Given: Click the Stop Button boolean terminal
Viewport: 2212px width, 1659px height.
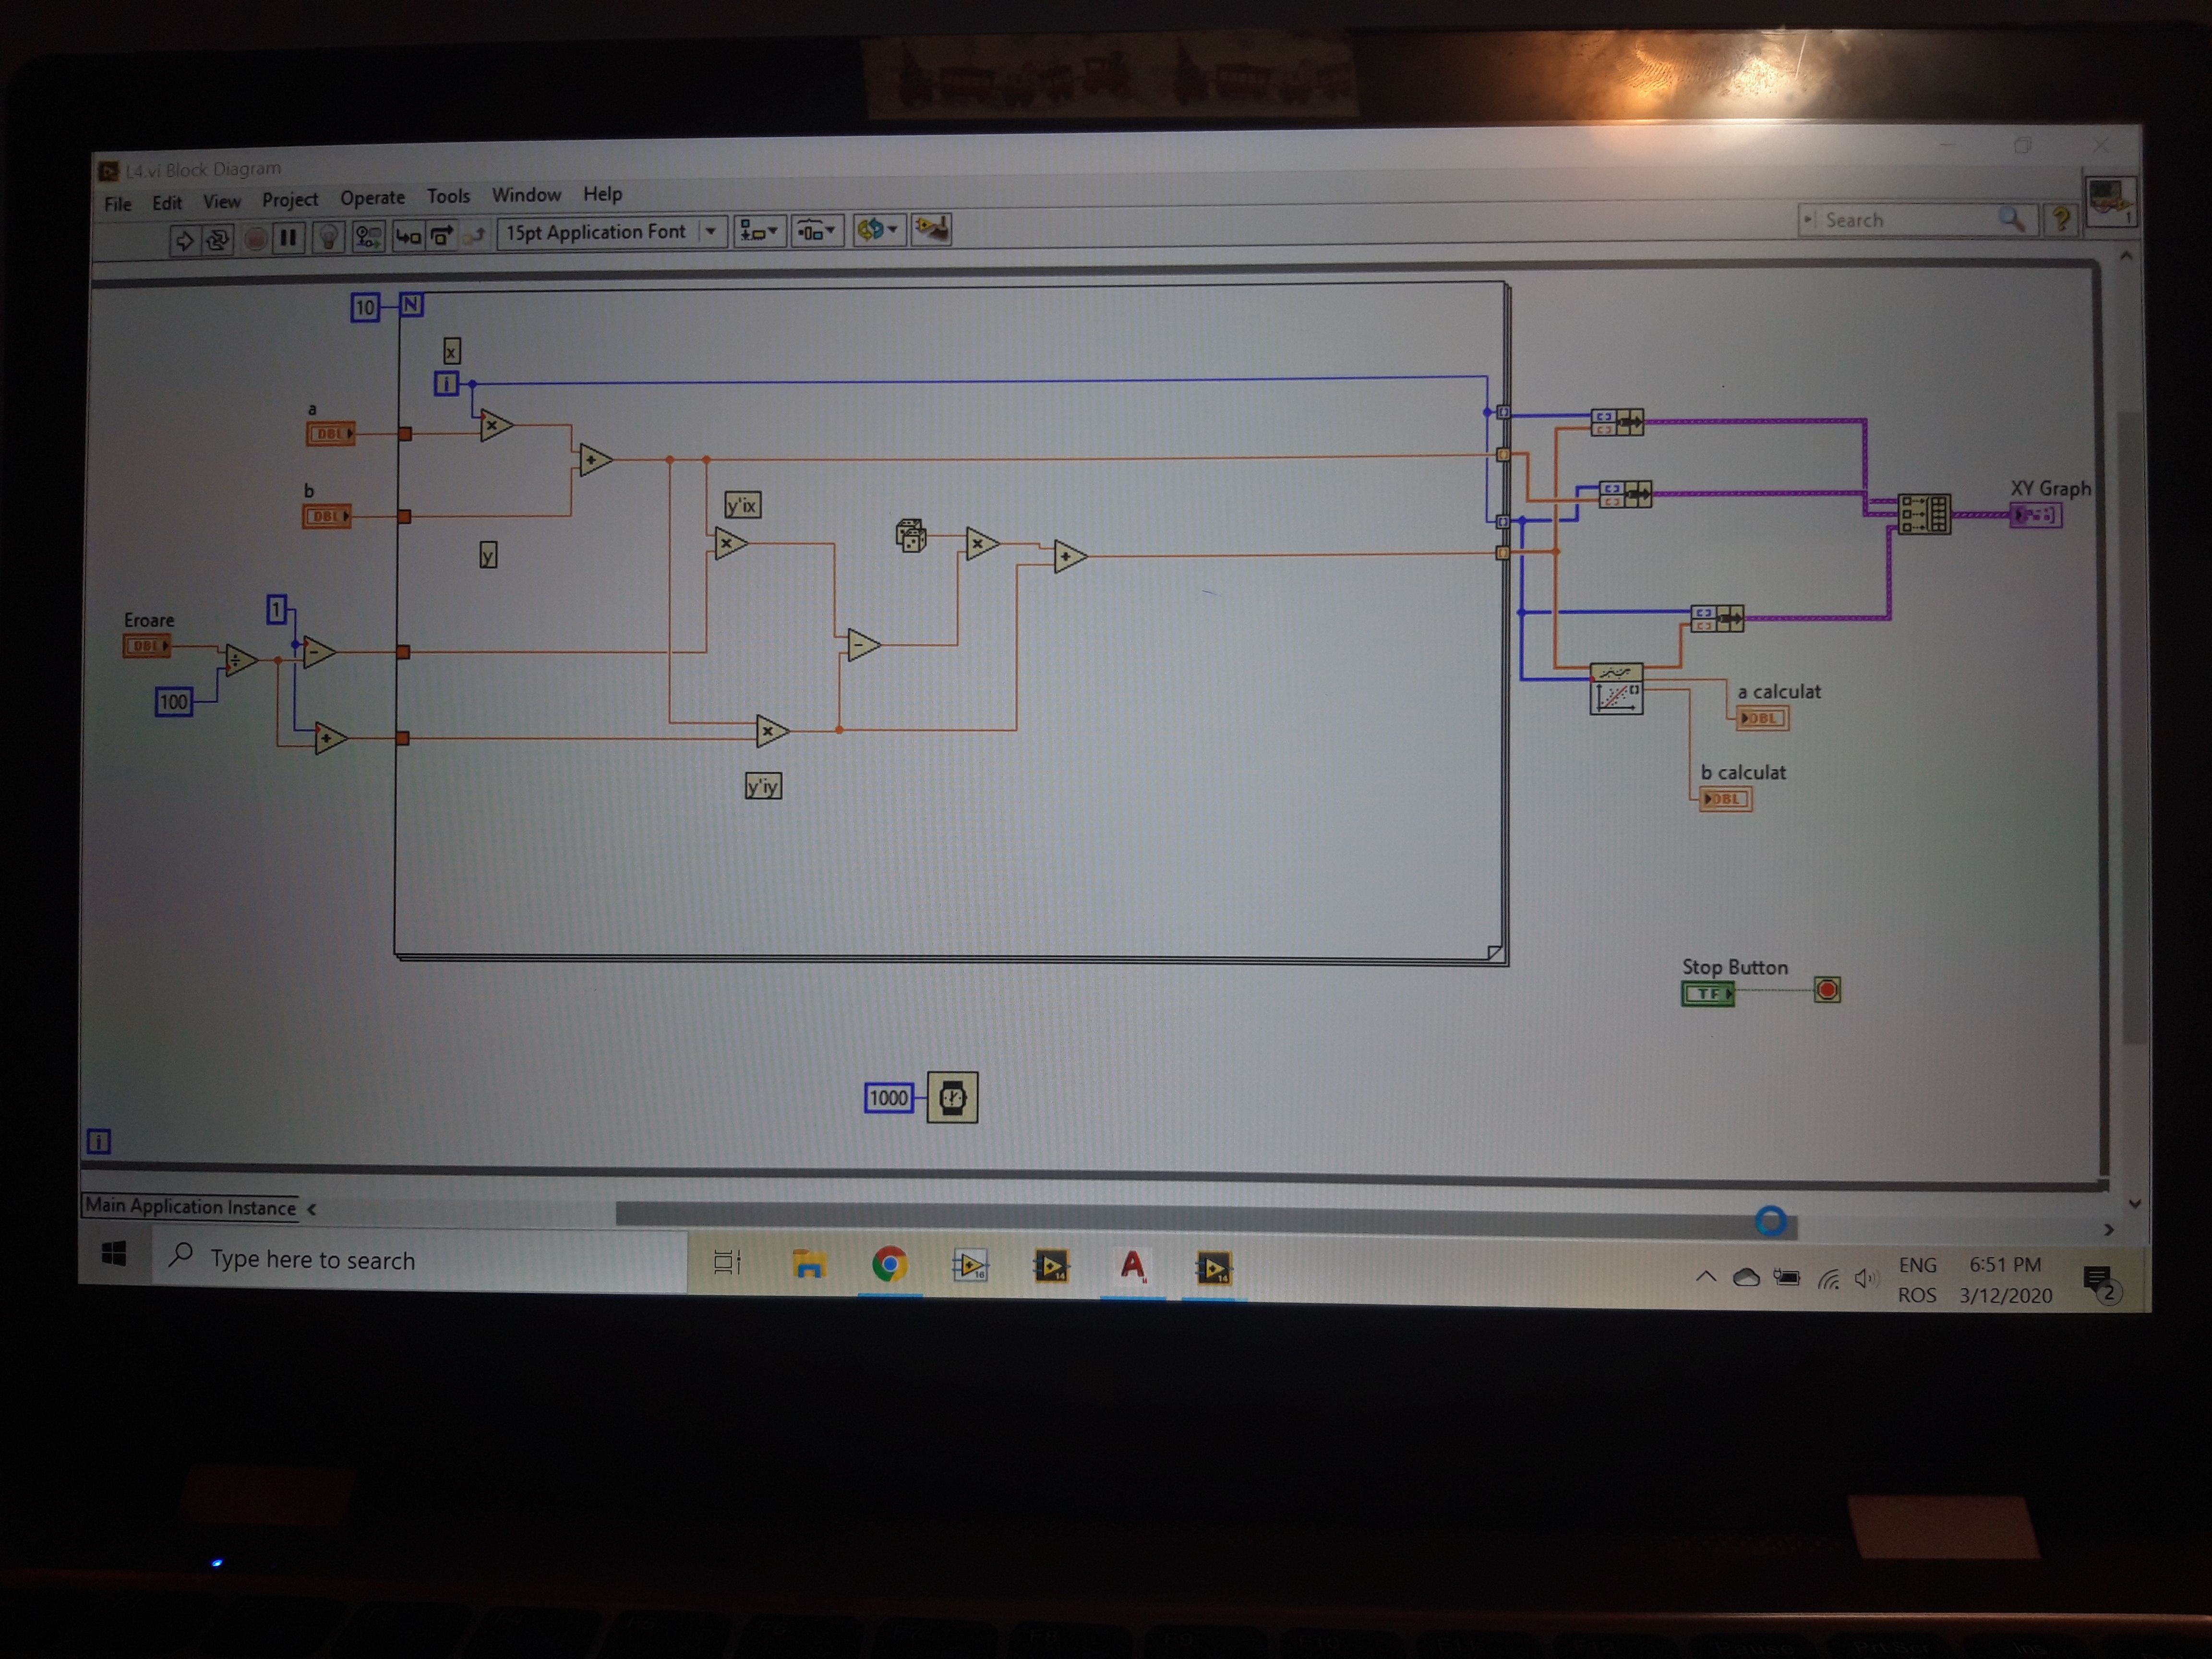Looking at the screenshot, I should (x=1707, y=993).
